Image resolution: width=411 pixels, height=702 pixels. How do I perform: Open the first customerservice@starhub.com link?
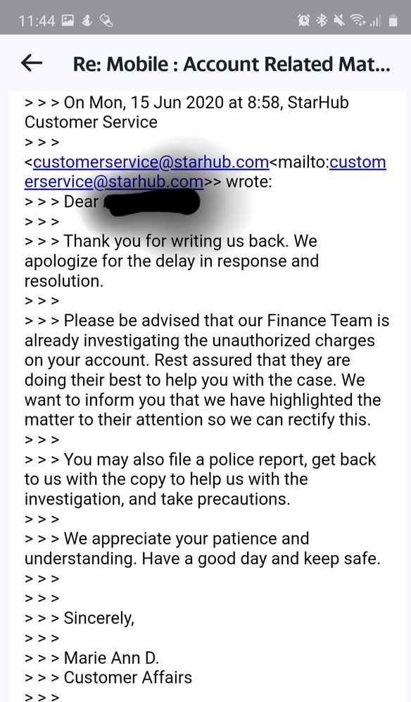tap(151, 162)
